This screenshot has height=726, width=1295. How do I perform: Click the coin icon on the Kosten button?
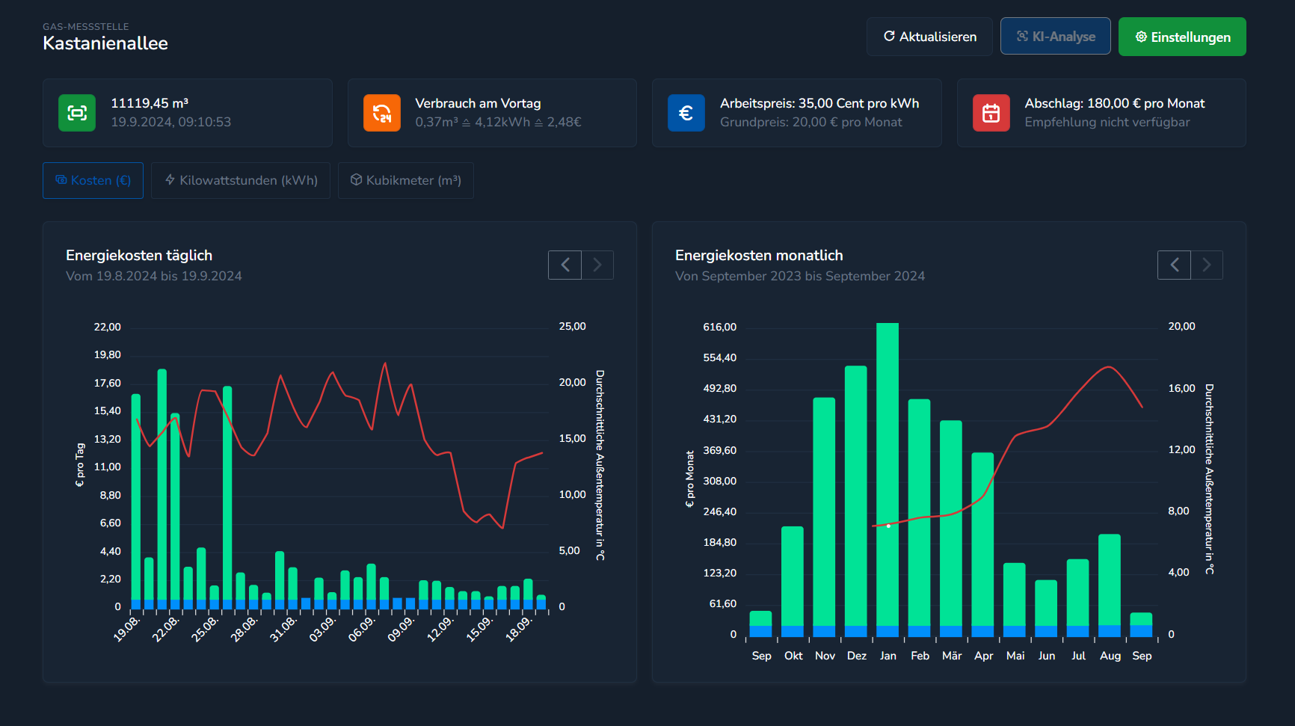[x=61, y=180]
